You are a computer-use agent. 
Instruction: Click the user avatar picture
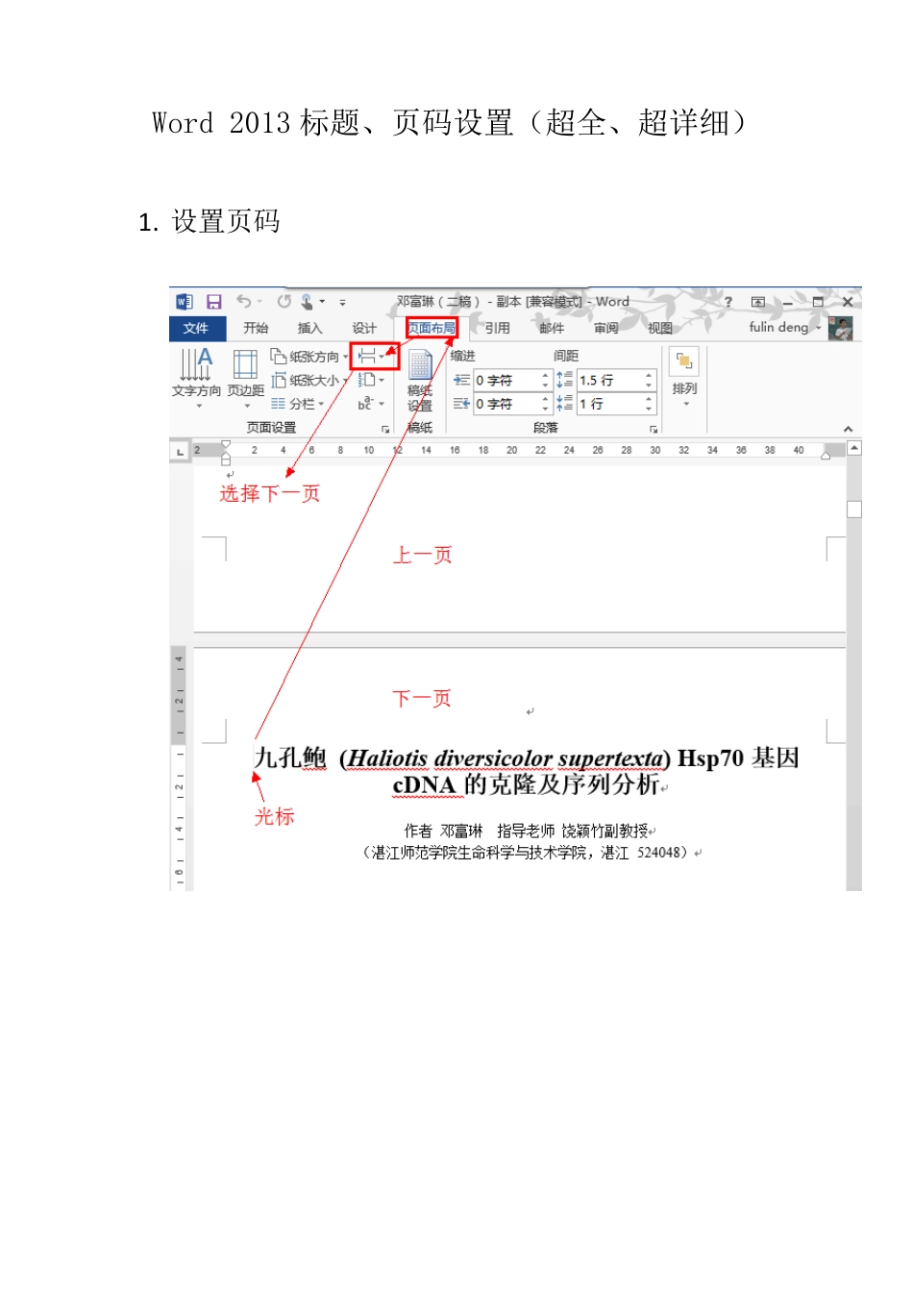pyautogui.click(x=841, y=329)
